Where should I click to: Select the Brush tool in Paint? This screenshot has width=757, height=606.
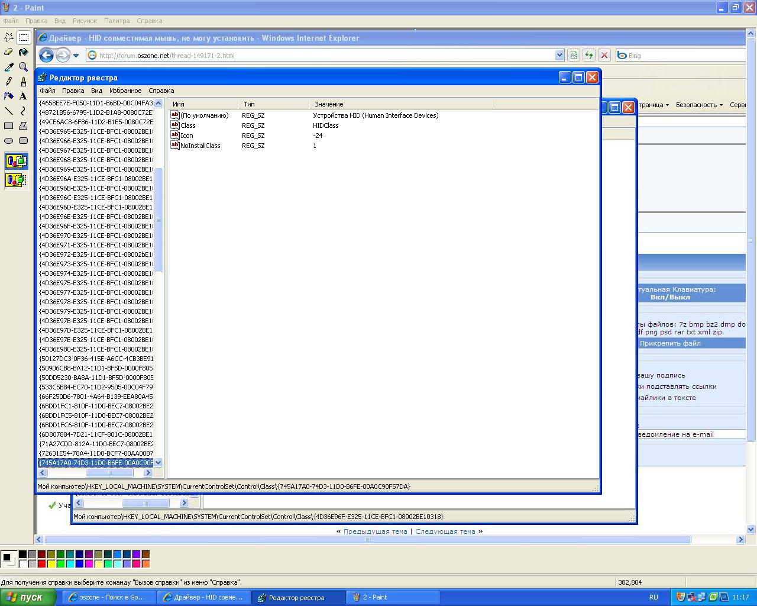click(24, 82)
